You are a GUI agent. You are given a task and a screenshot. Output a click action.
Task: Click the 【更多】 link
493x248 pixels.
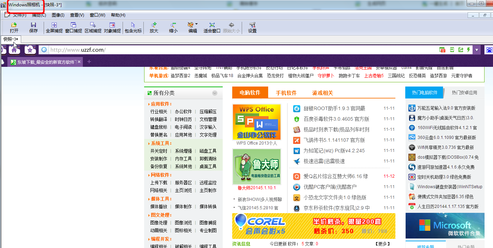pyautogui.click(x=382, y=244)
